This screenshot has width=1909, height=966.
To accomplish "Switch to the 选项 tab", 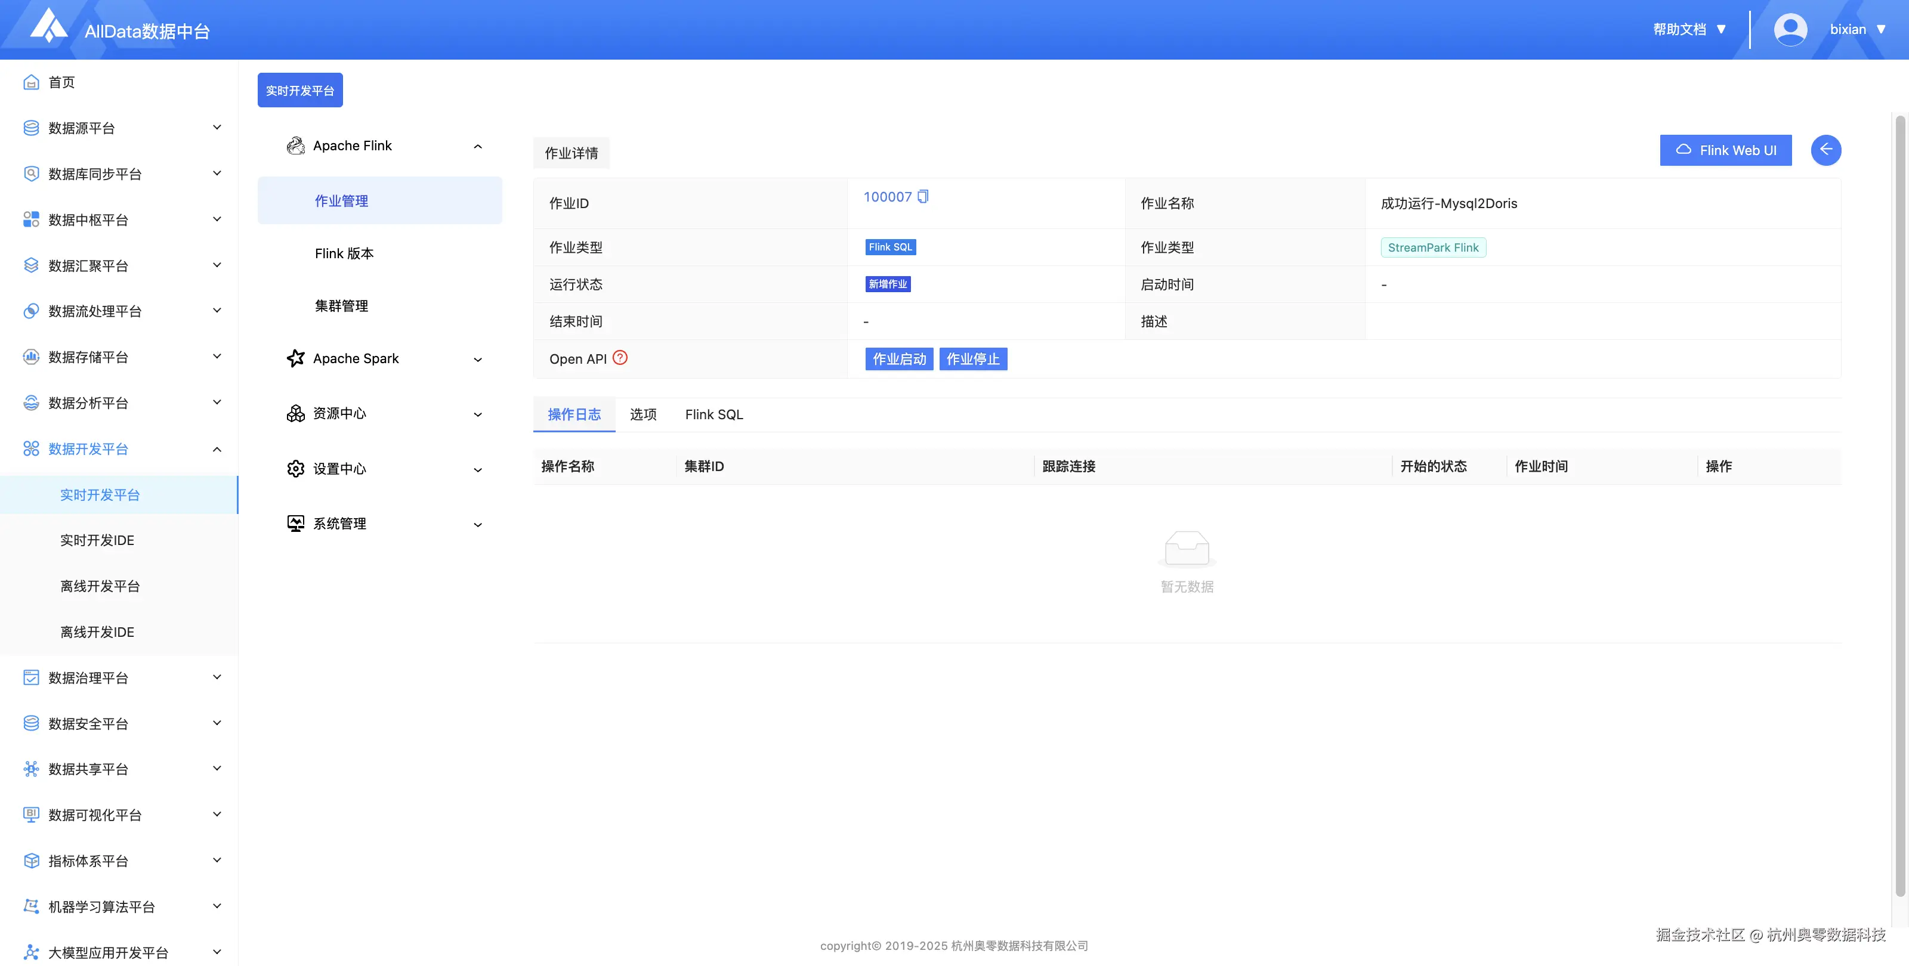I will 642,414.
